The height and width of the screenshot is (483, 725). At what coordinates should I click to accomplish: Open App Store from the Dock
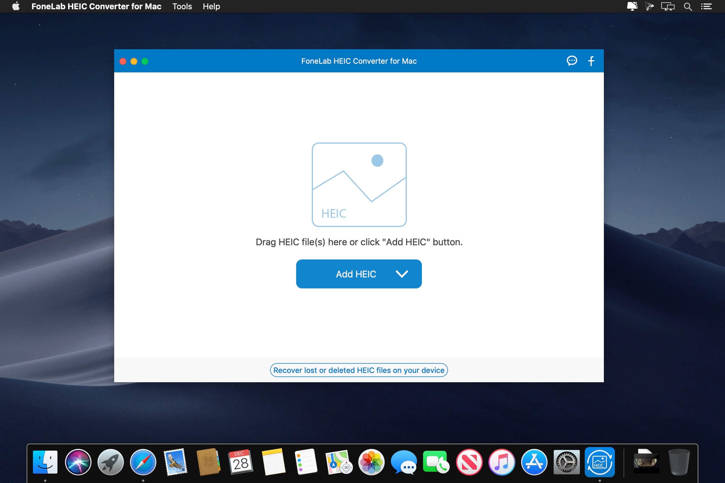point(534,462)
